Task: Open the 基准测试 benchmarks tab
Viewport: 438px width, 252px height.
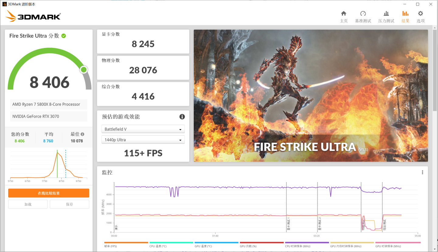Action: click(363, 17)
